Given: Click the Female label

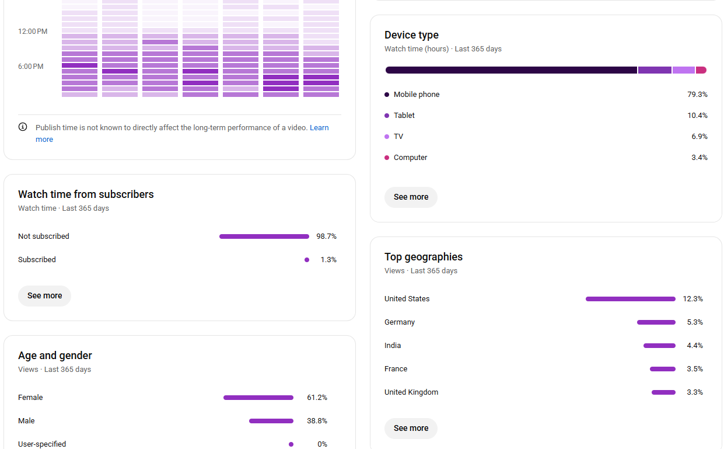Looking at the screenshot, I should (30, 398).
